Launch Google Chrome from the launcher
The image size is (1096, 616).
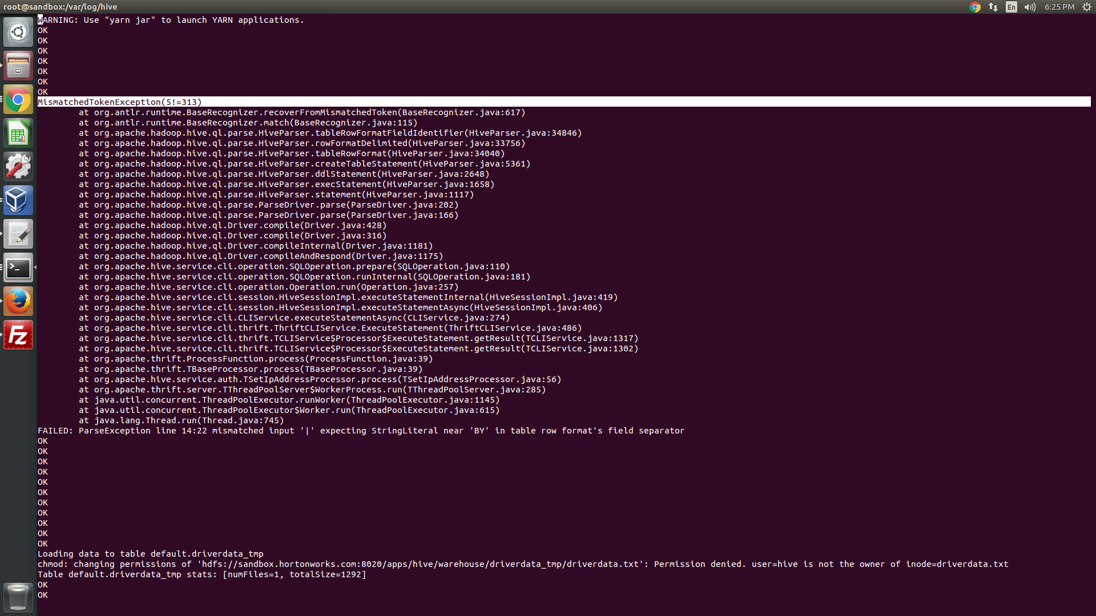coord(18,100)
